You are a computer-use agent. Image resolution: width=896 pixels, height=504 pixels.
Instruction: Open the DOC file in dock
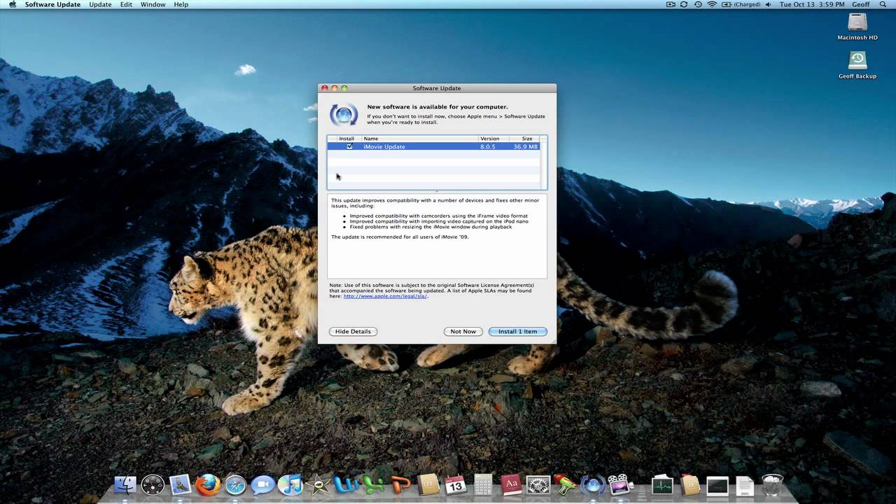click(745, 484)
